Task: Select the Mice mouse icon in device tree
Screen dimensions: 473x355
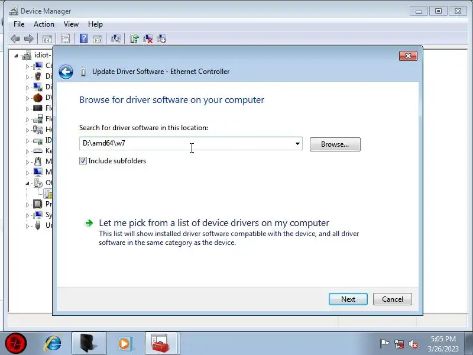Action: pyautogui.click(x=38, y=162)
